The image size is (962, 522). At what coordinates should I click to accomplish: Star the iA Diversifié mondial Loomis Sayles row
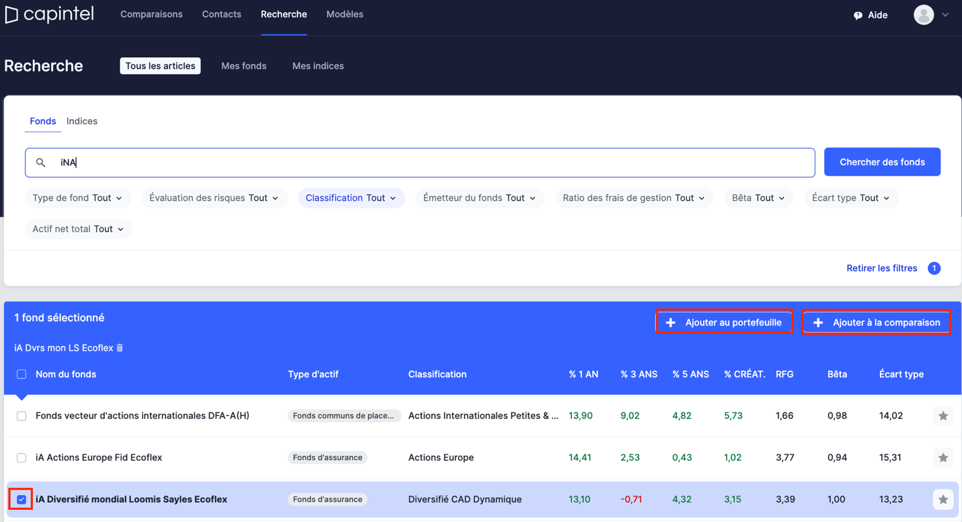(x=943, y=500)
